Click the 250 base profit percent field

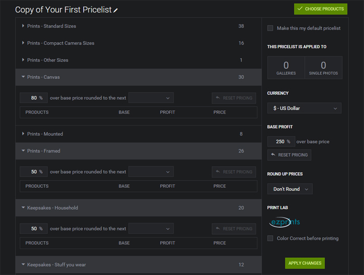pyautogui.click(x=281, y=142)
